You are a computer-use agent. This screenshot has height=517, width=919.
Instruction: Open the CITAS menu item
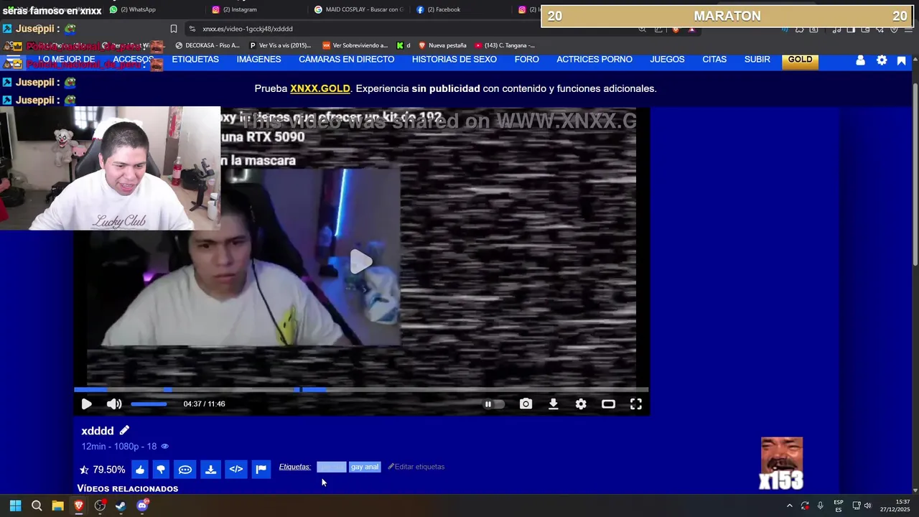pos(714,60)
